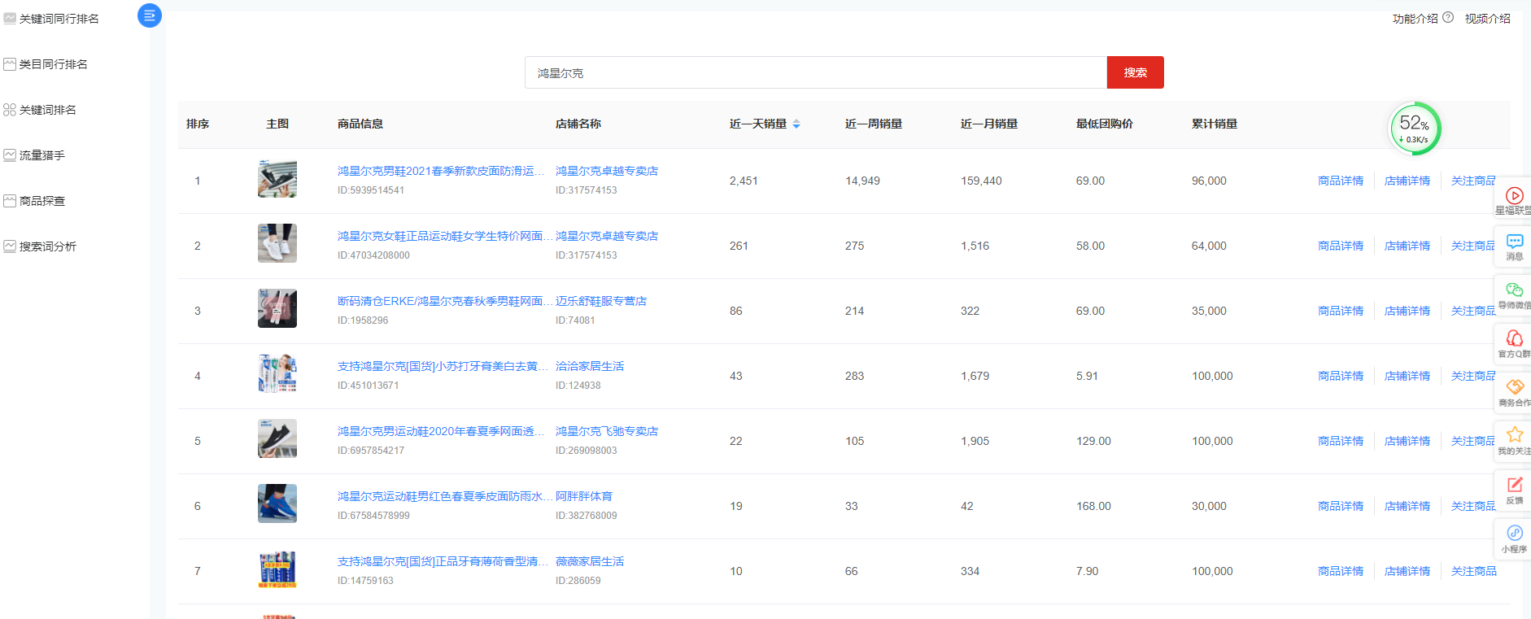Open 星福联盟 play icon in right panel
The width and height of the screenshot is (1531, 619).
click(x=1514, y=196)
